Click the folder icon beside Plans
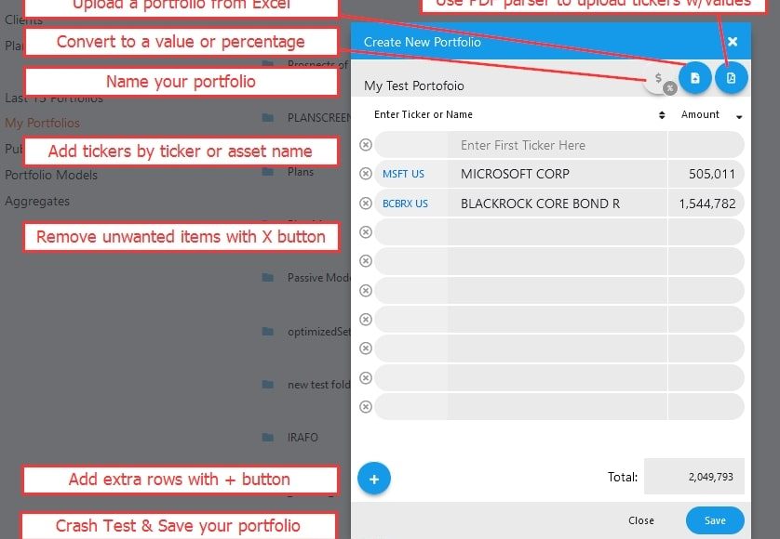This screenshot has height=539, width=780. click(268, 172)
